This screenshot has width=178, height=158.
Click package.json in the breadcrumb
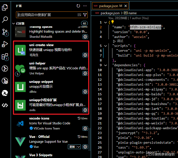(x=110, y=13)
